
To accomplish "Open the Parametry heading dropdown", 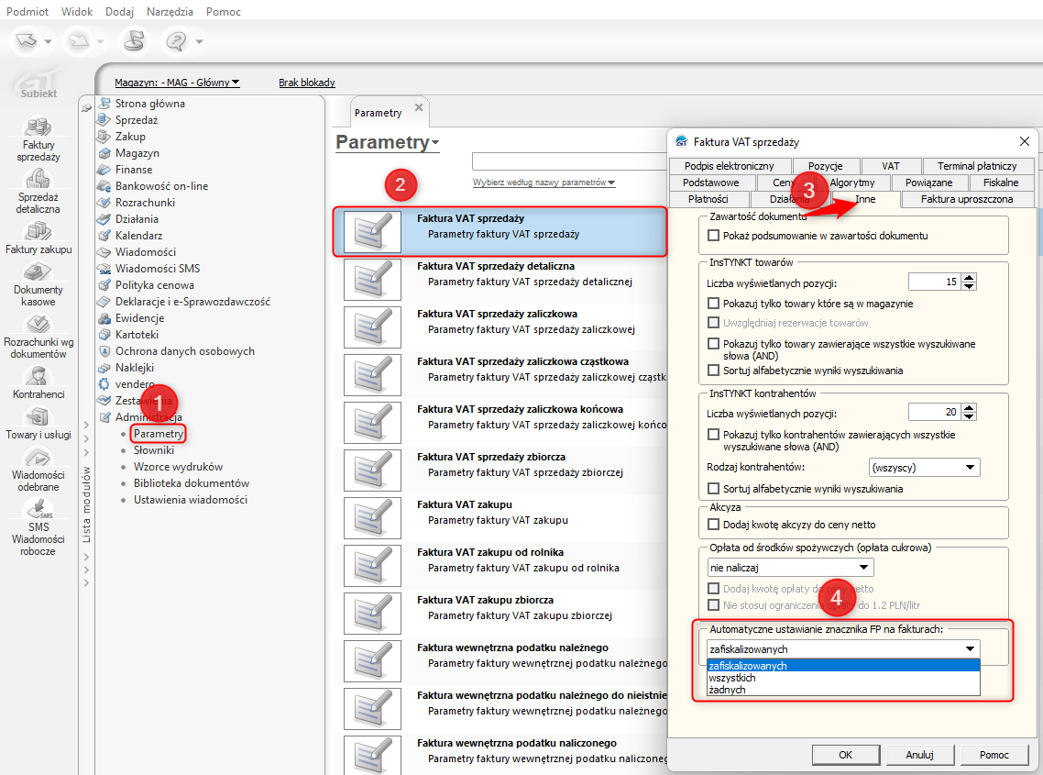I will click(387, 142).
